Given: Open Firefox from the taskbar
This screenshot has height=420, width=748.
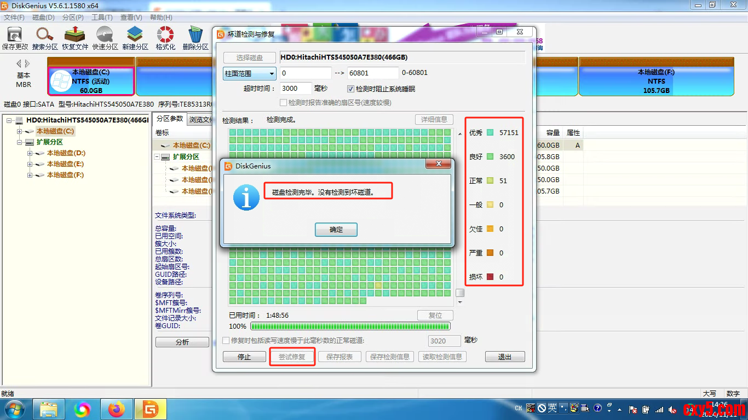Looking at the screenshot, I should (117, 409).
